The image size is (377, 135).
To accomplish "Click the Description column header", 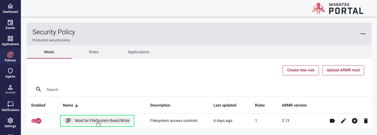I will pos(160,105).
